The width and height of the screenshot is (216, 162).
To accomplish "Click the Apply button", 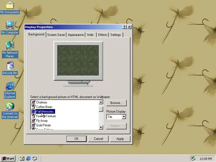I will pos(120,139).
